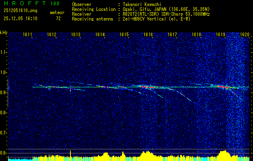Click the meteor count 72
Viewport: 253px width, 161px height.
[58, 19]
